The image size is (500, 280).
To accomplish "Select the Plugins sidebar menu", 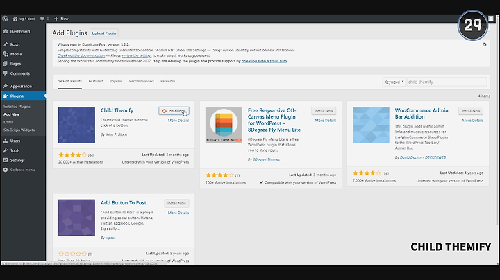I will point(23,96).
